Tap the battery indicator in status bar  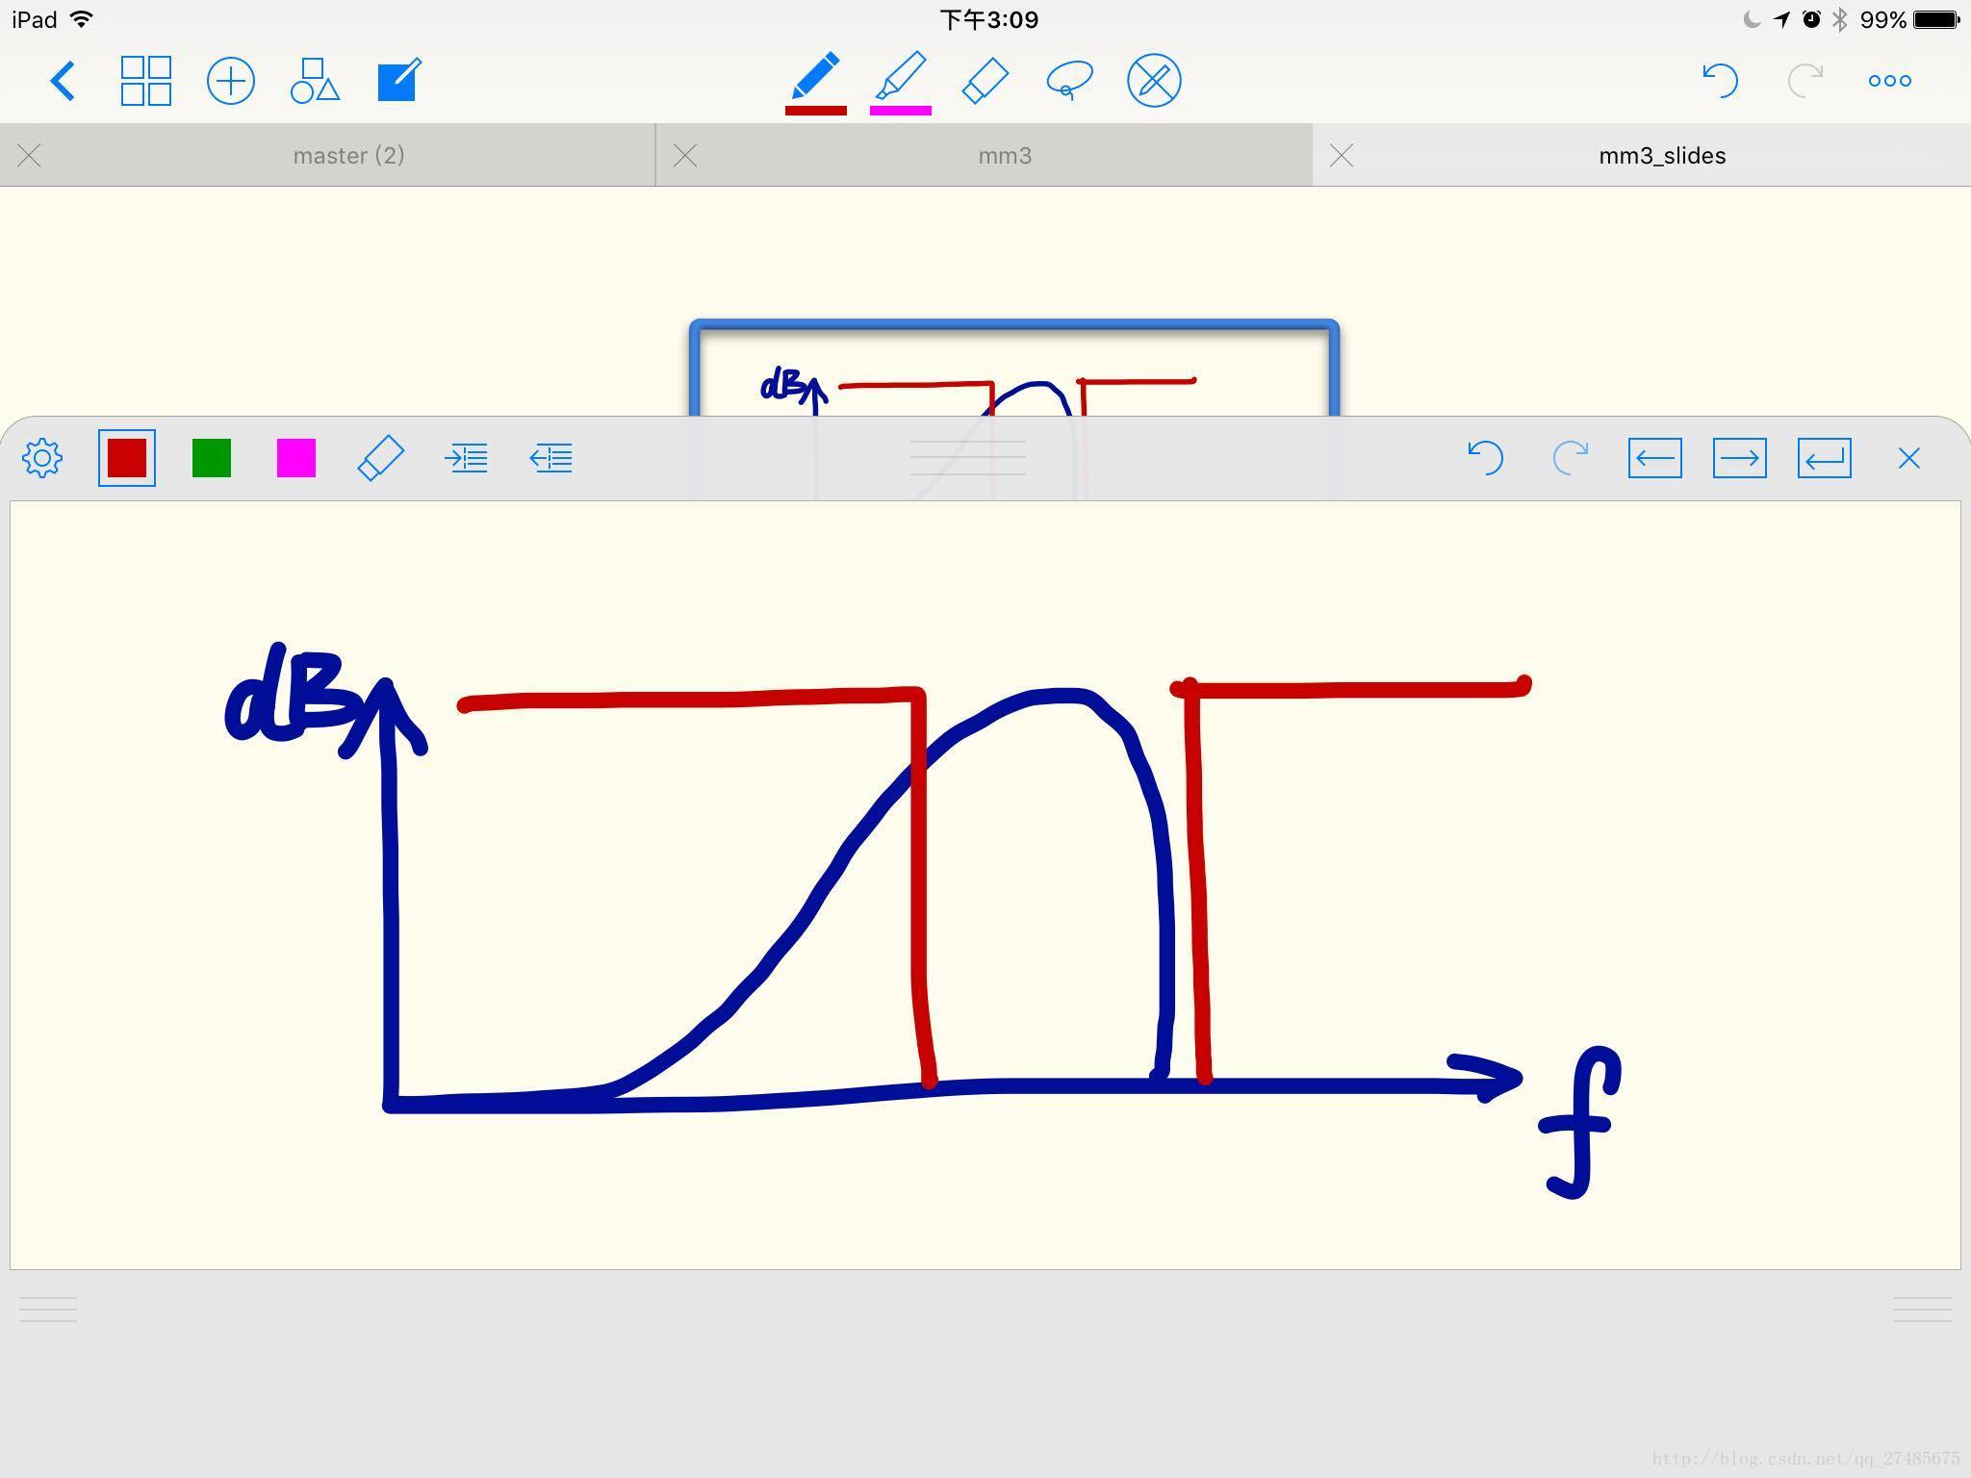pos(1936,19)
